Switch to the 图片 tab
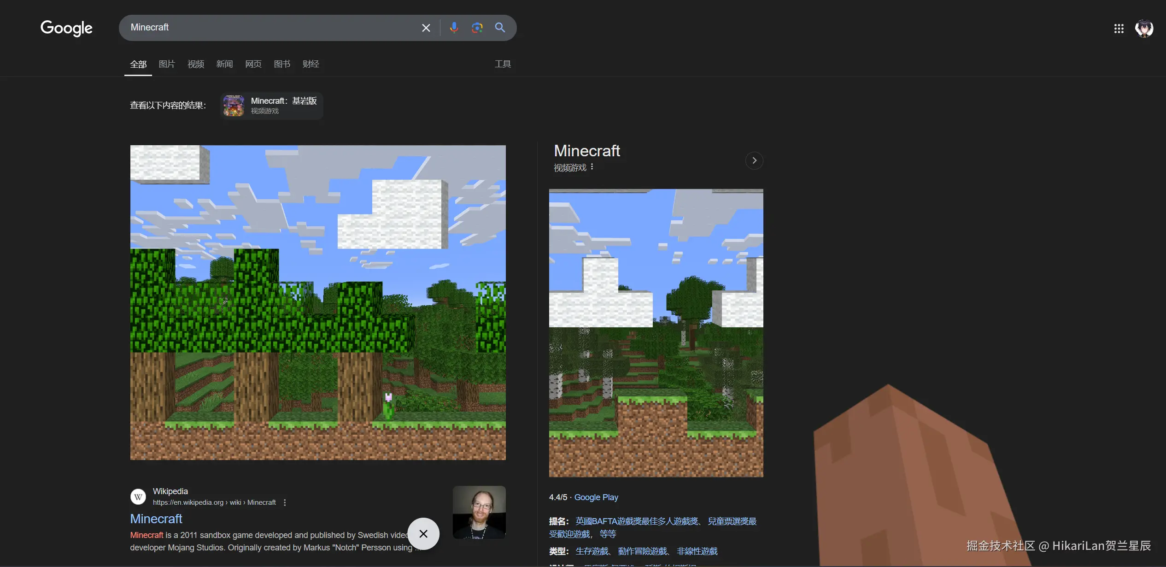Viewport: 1166px width, 567px height. (x=167, y=64)
